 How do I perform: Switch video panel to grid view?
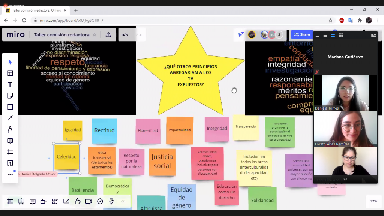[x=341, y=36]
